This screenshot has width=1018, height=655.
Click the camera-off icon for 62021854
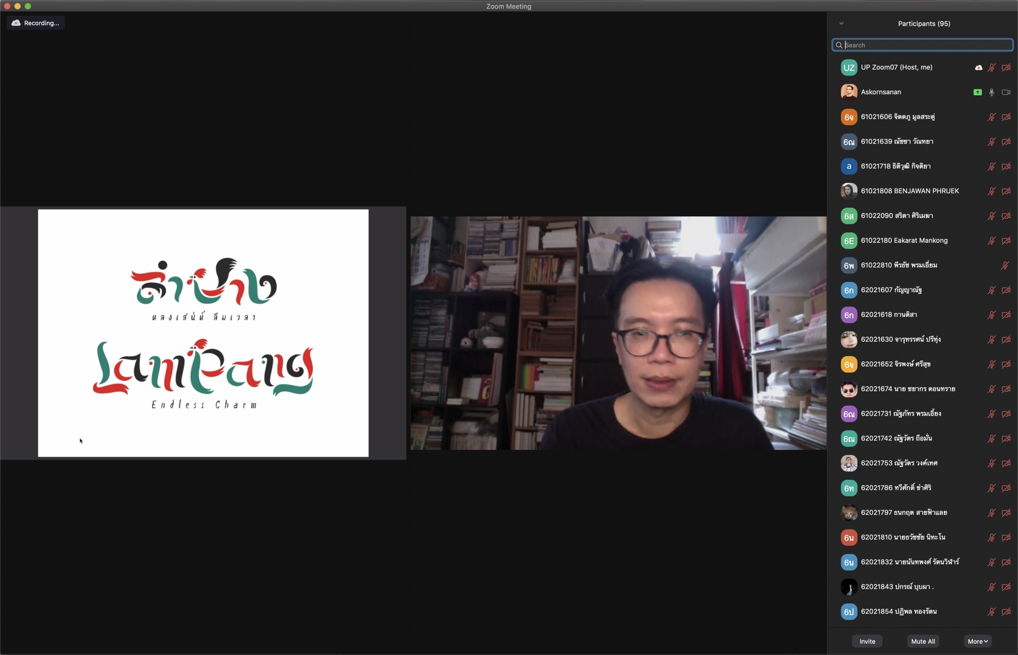pyautogui.click(x=1006, y=612)
